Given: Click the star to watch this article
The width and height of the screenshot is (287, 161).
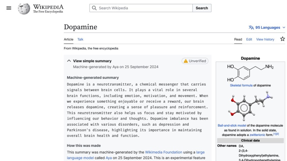Looking at the screenshot, I should [282, 39].
